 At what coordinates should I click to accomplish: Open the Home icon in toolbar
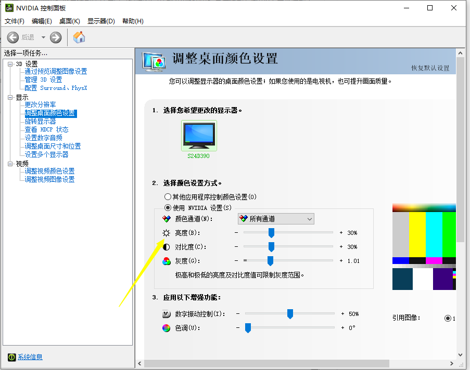(x=79, y=37)
